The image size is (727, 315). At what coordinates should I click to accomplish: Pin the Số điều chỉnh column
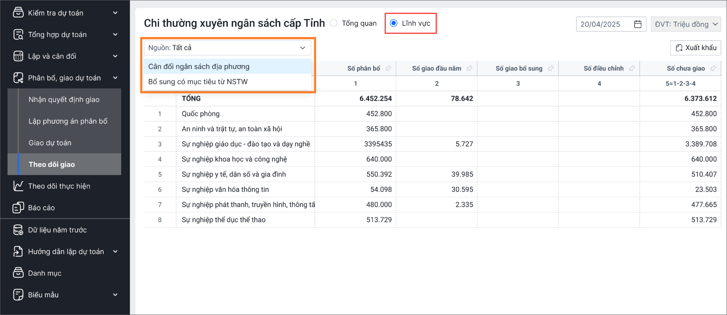[632, 68]
